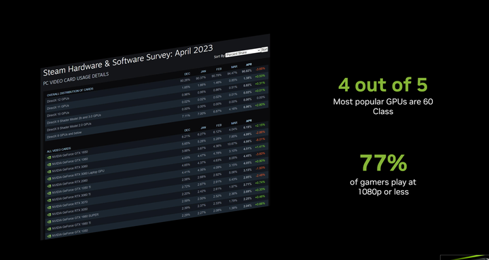489x260 pixels.
Task: Click the OVERALL DISTRIBUTION OF CARDS heading
Action: (x=70, y=91)
